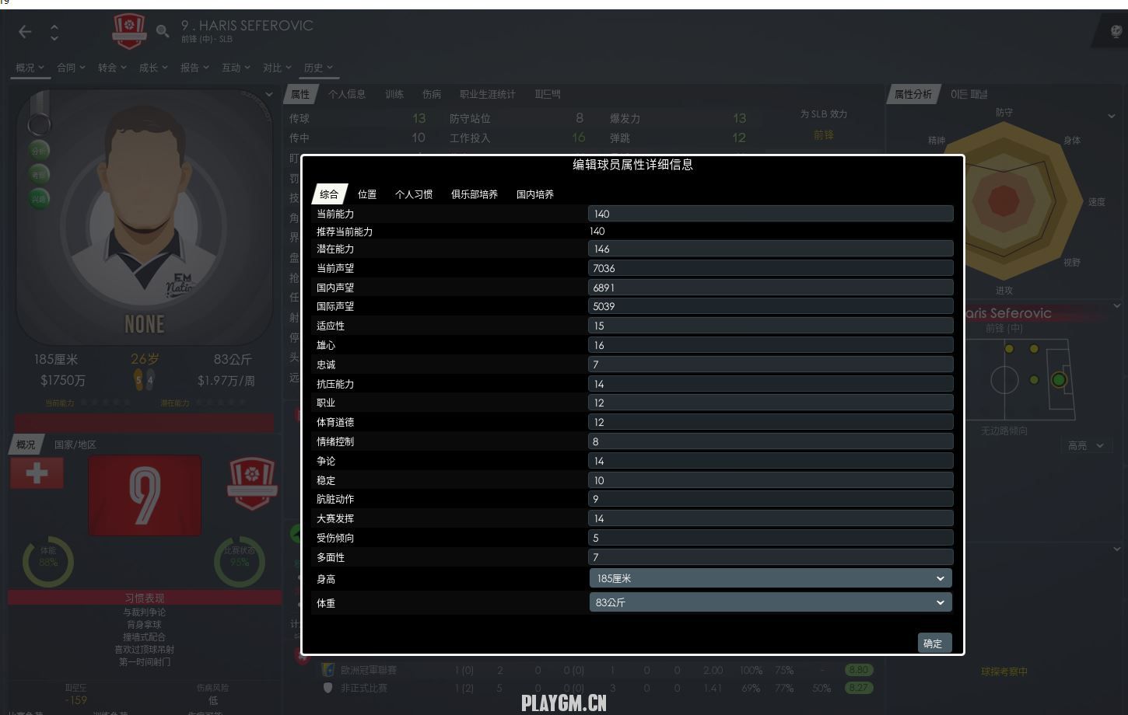Click the back arrow icon
Image resolution: width=1128 pixels, height=715 pixels.
25,31
